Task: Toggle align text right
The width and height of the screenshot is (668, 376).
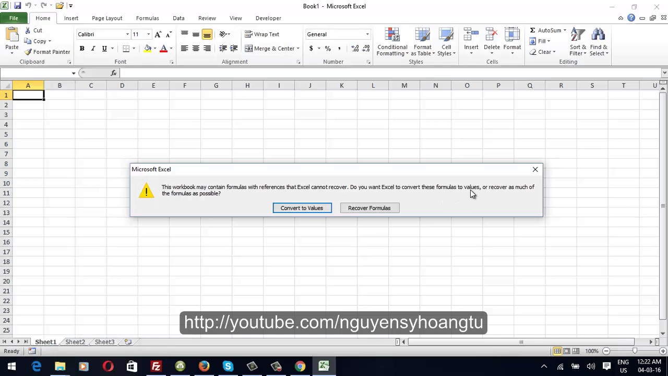Action: pyautogui.click(x=207, y=49)
